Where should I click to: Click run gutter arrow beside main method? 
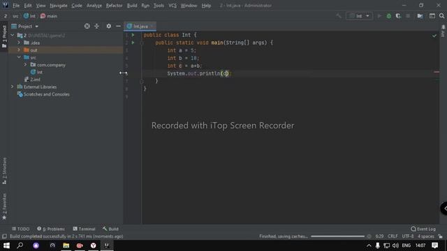tap(133, 43)
